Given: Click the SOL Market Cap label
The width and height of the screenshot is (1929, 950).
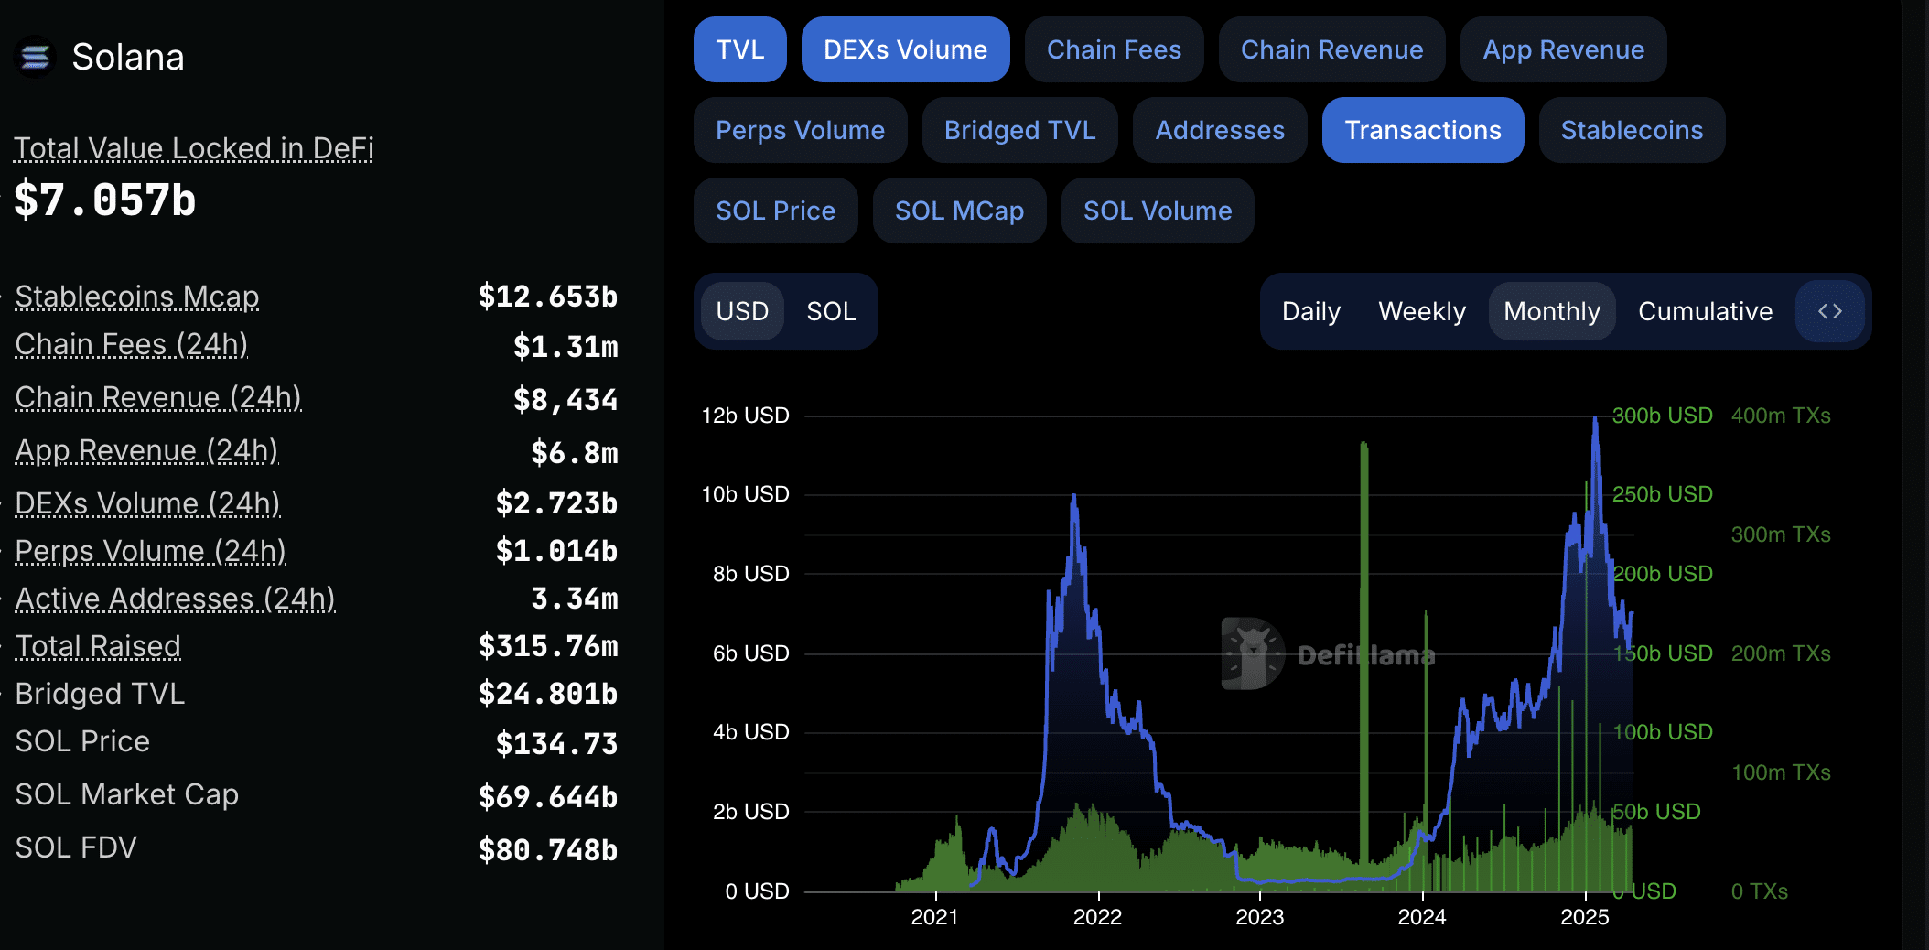Looking at the screenshot, I should pos(127,794).
